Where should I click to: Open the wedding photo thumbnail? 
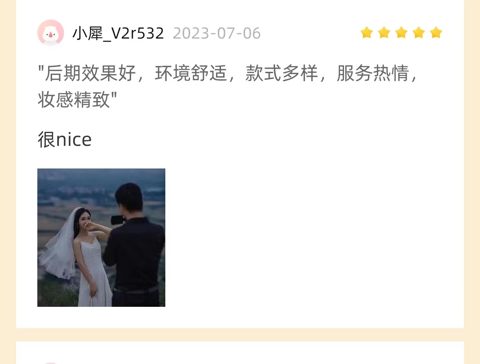(x=101, y=238)
